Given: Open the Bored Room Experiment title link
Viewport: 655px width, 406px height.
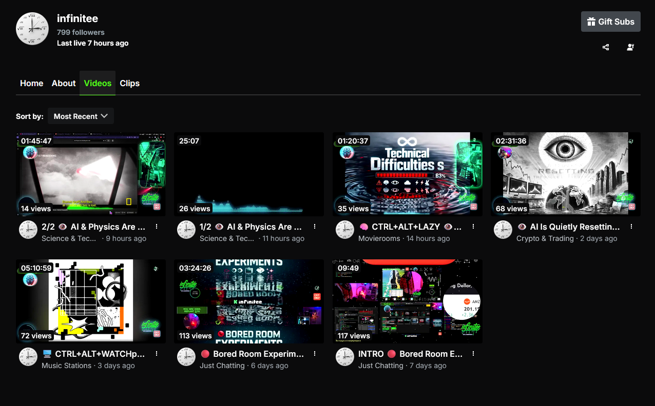Looking at the screenshot, I should click(x=252, y=354).
